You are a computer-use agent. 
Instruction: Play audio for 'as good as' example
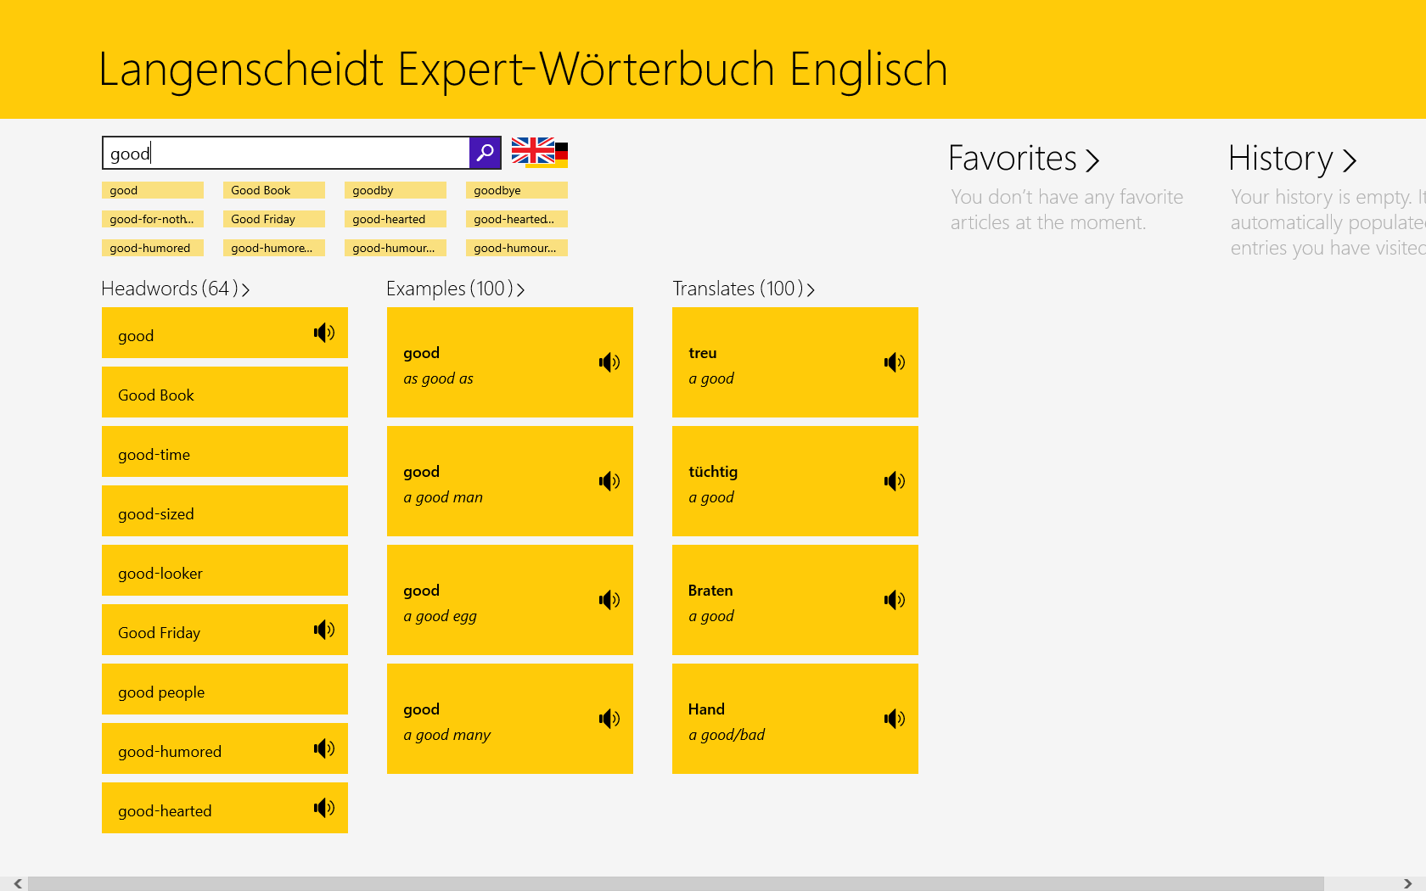click(x=609, y=363)
